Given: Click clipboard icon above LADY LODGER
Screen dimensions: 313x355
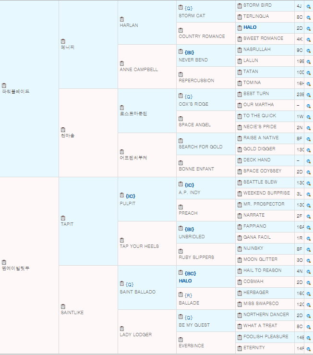Looking at the screenshot, I should point(122,329).
